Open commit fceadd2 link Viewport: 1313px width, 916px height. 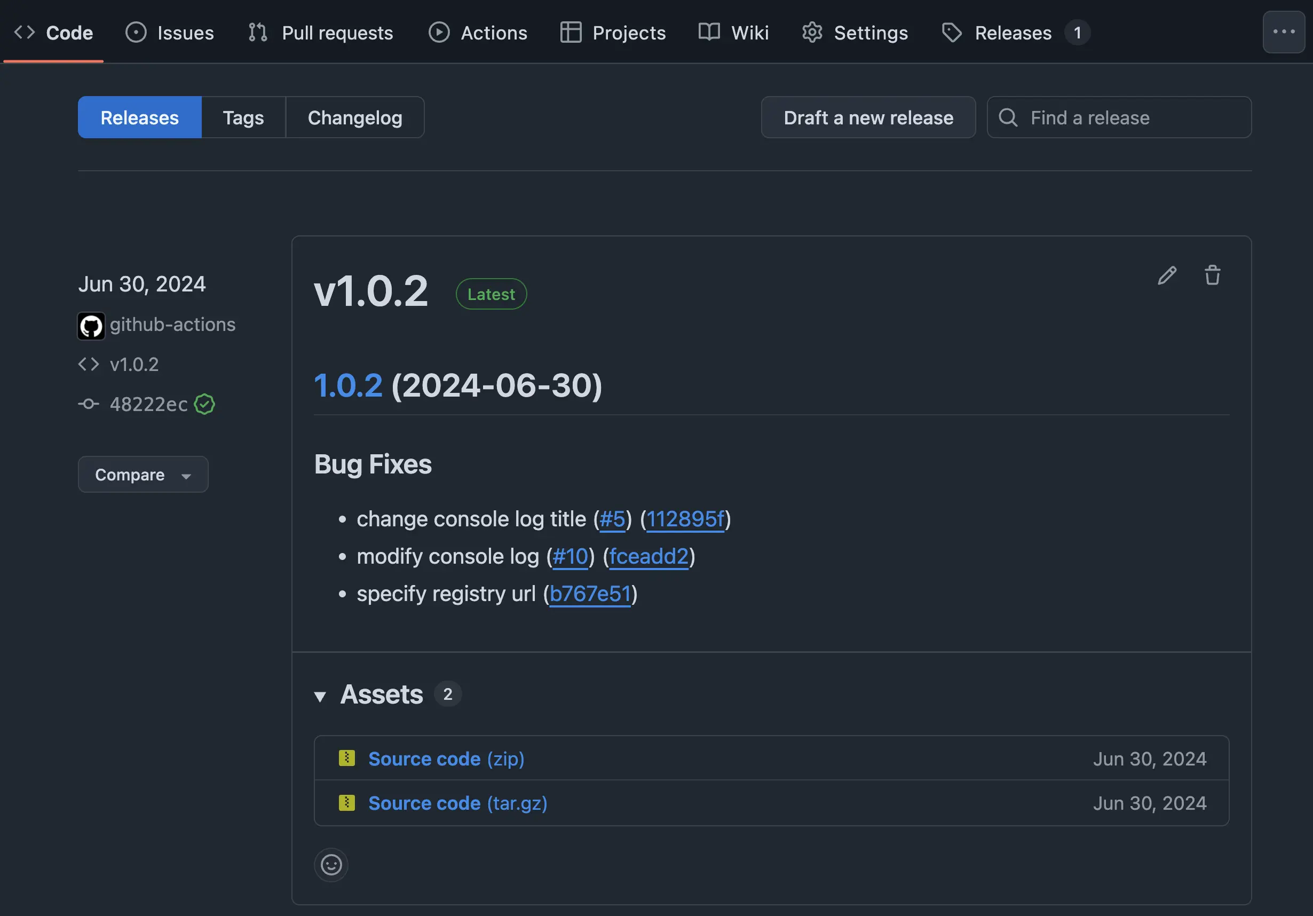648,556
